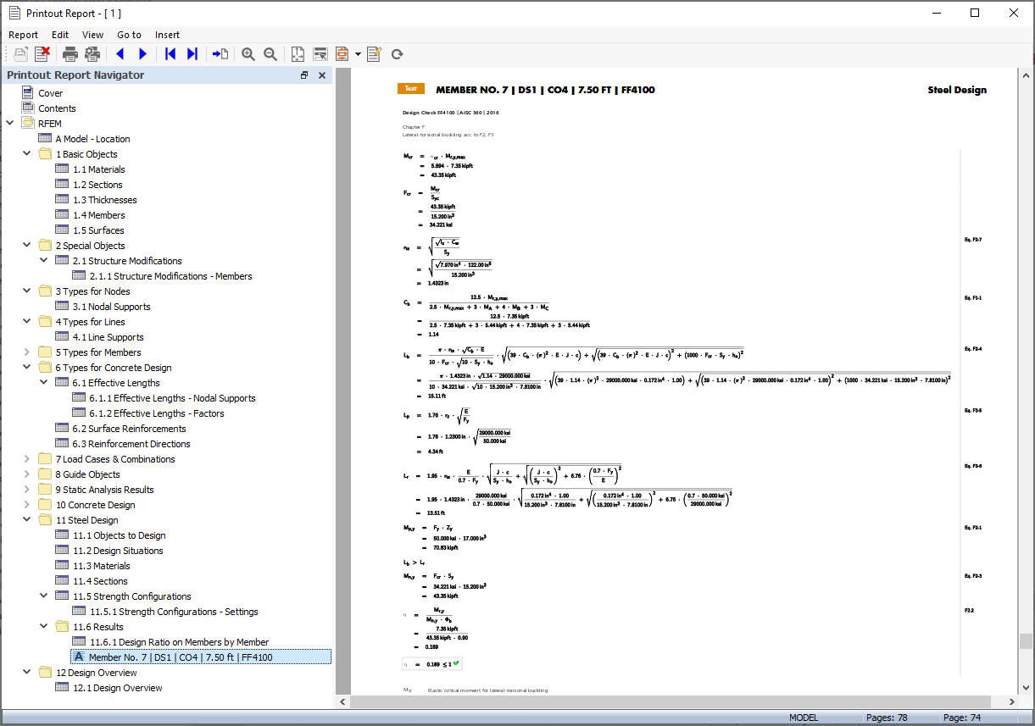Expand the 7 Load Cases & Combinations folder
The height and width of the screenshot is (726, 1035).
26,458
